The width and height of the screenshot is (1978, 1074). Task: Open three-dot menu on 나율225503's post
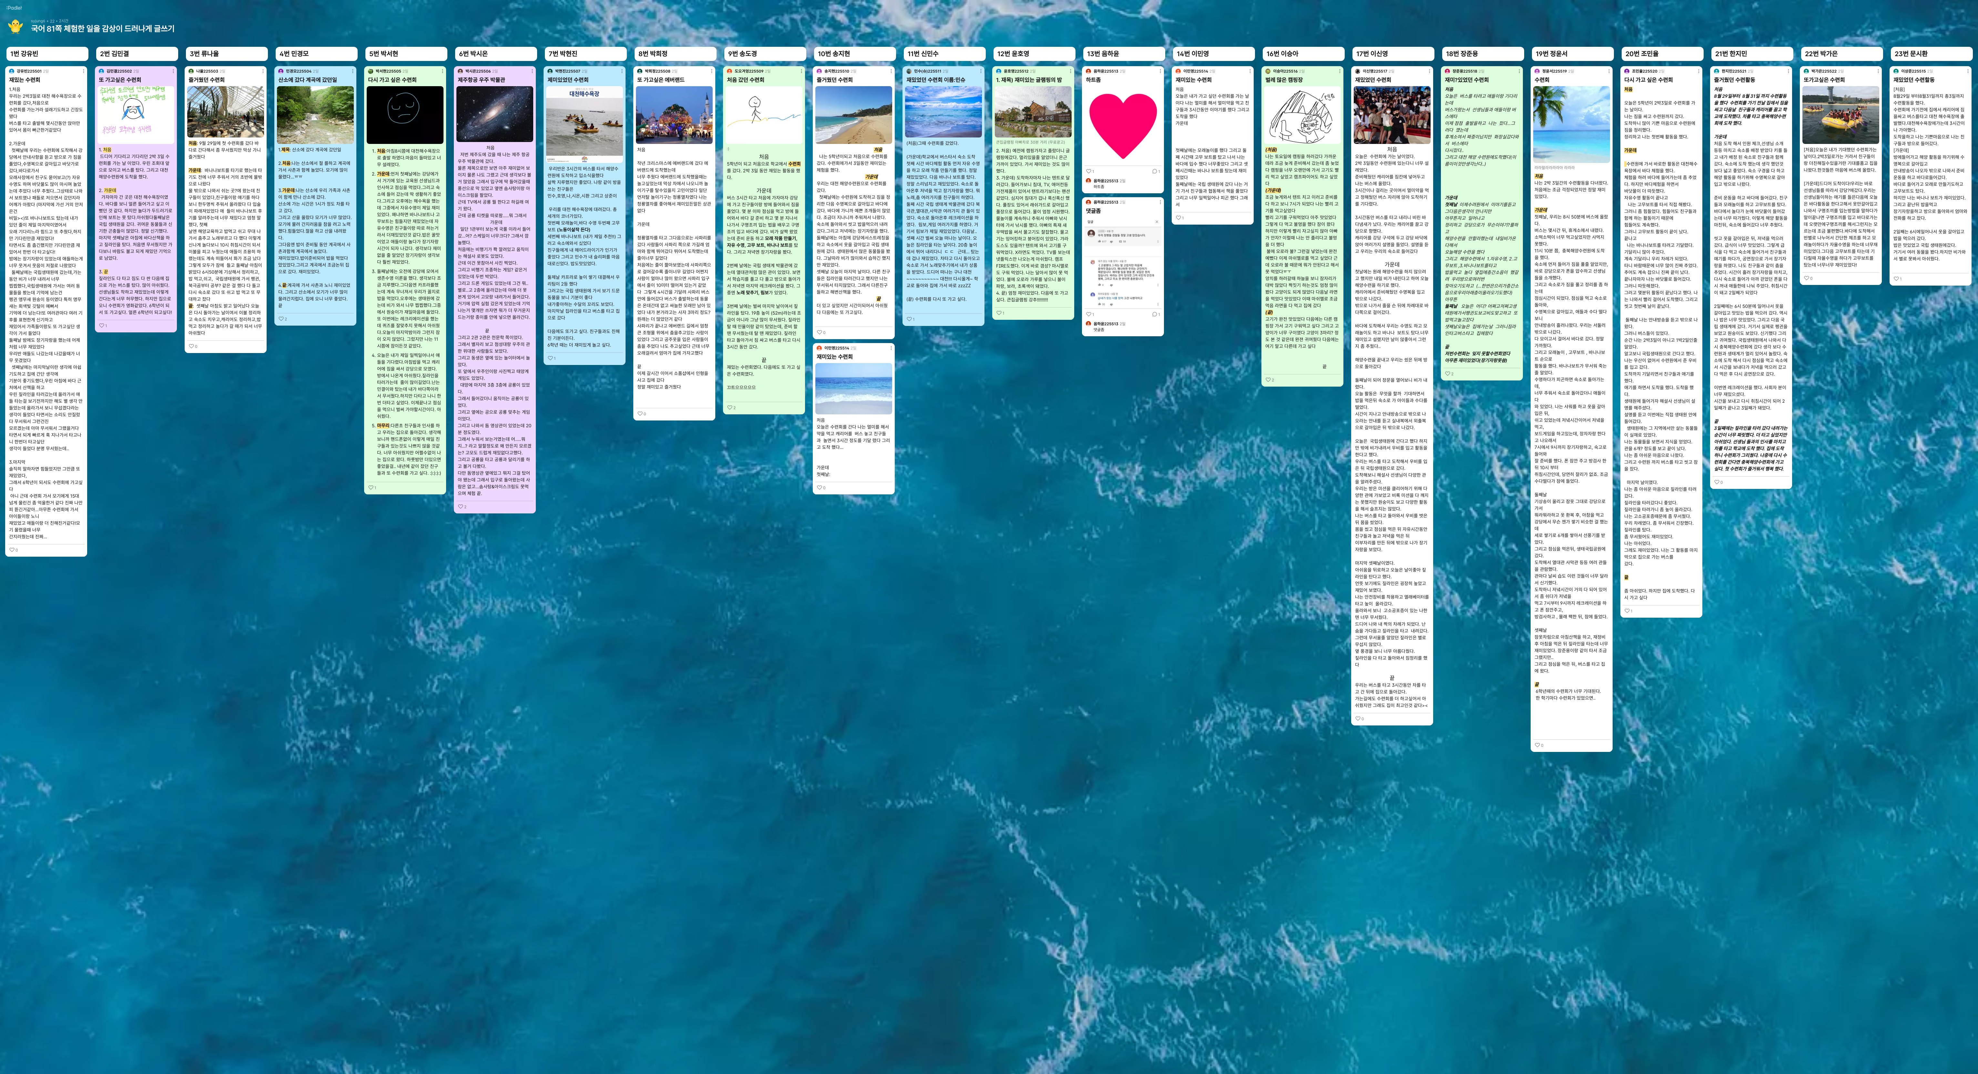(263, 71)
